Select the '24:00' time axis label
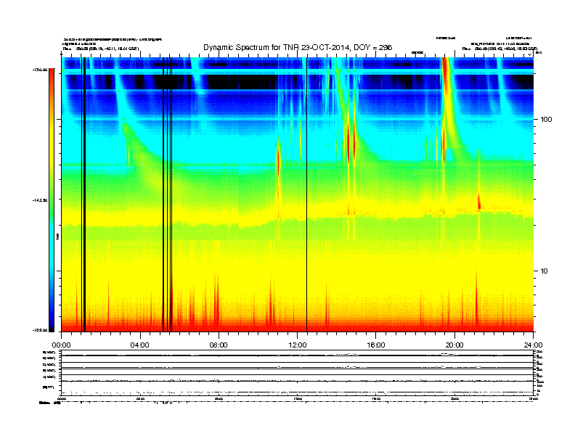 (533, 345)
